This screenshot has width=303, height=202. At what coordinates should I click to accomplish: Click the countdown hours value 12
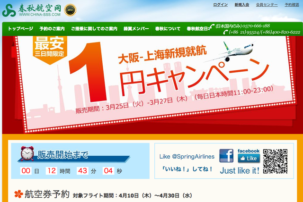[x=52, y=171]
